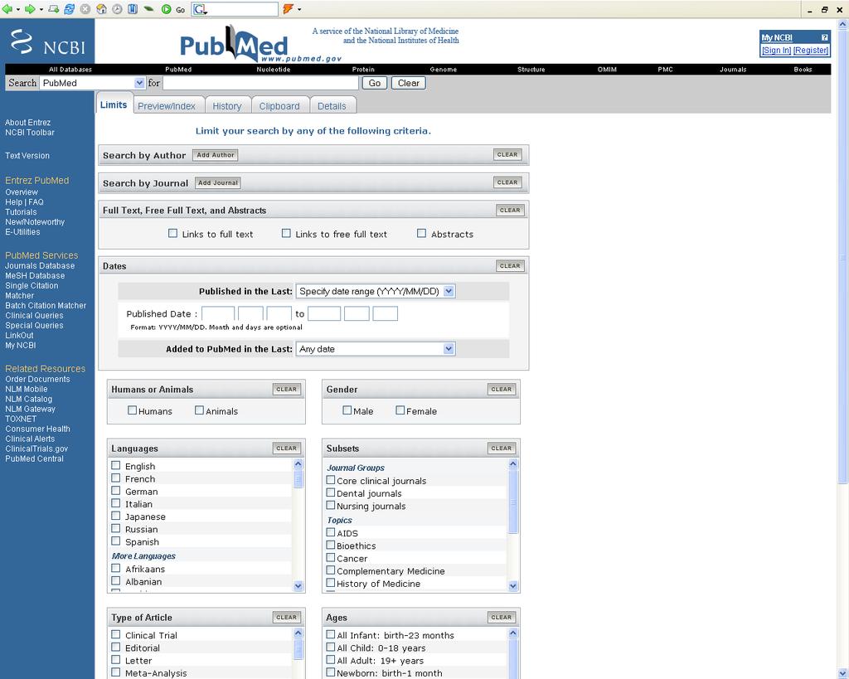Viewport: 849px width, 679px height.
Task: Select Nucleotide in the database bar
Action: [274, 70]
